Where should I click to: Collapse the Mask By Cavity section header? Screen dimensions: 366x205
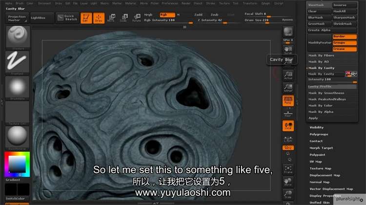pyautogui.click(x=322, y=68)
